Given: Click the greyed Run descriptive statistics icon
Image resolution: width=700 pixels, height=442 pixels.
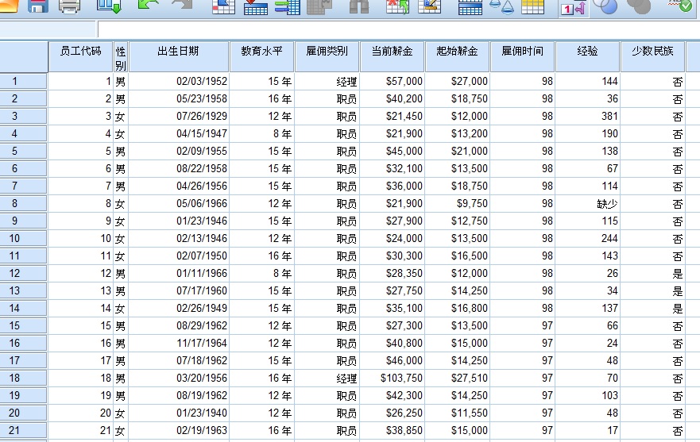Looking at the screenshot, I should coord(319,6).
